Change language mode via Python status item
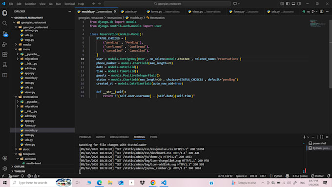 click(278, 176)
